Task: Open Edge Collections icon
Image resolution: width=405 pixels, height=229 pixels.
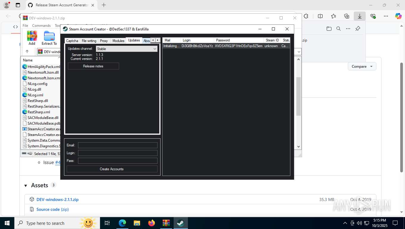Action: coord(347,16)
